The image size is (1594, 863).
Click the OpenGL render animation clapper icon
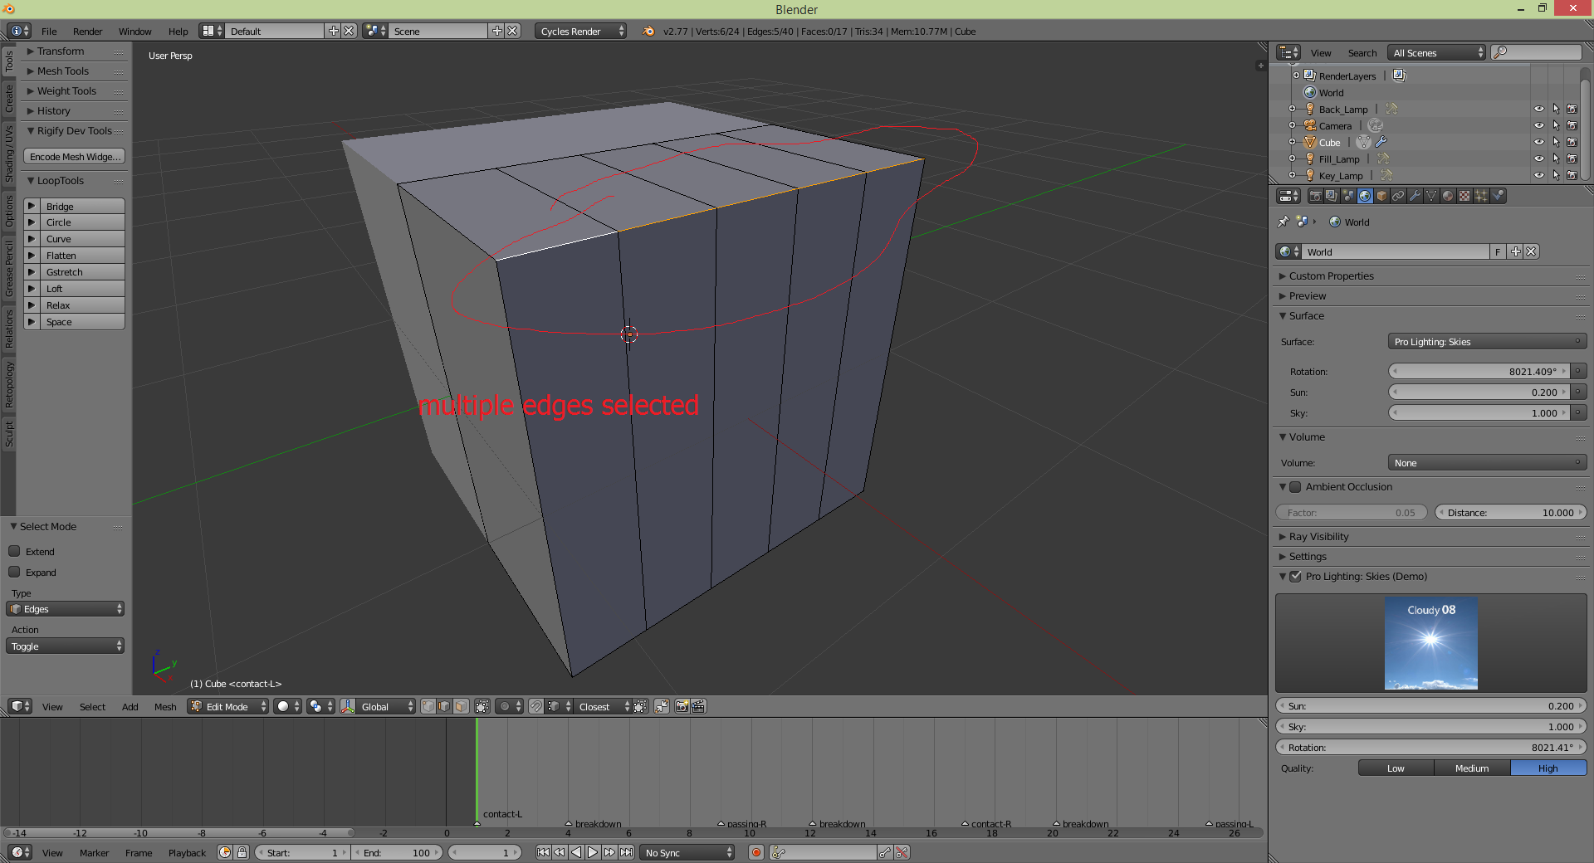tap(698, 706)
